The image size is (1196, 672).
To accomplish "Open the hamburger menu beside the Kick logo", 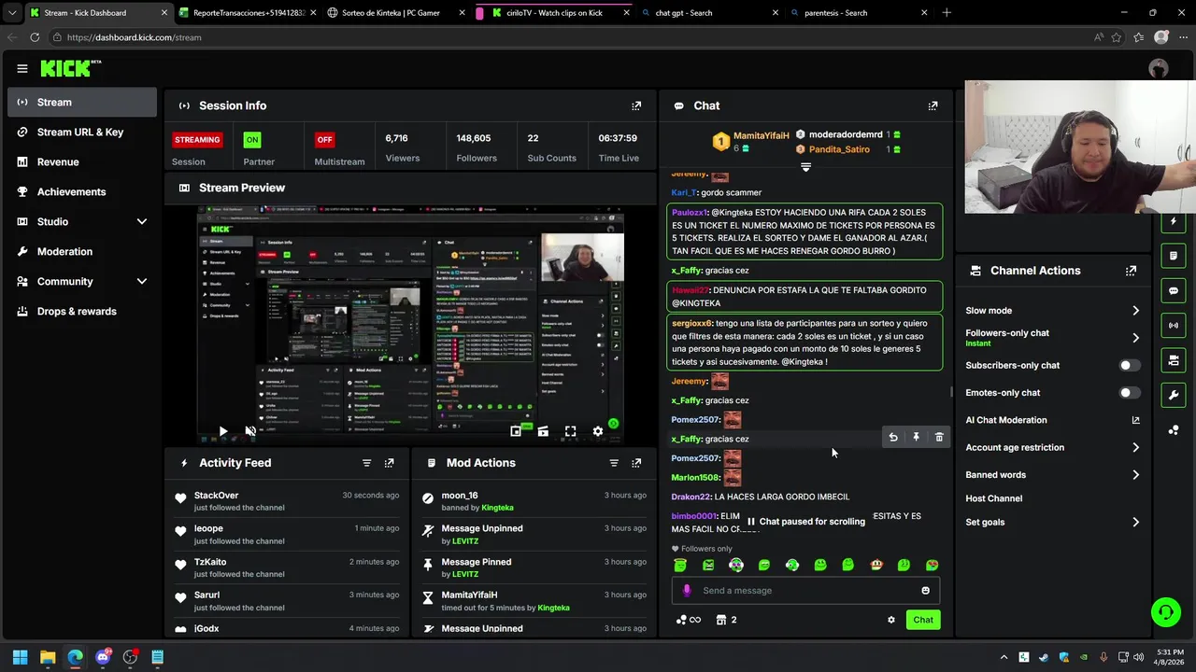I will pos(22,68).
